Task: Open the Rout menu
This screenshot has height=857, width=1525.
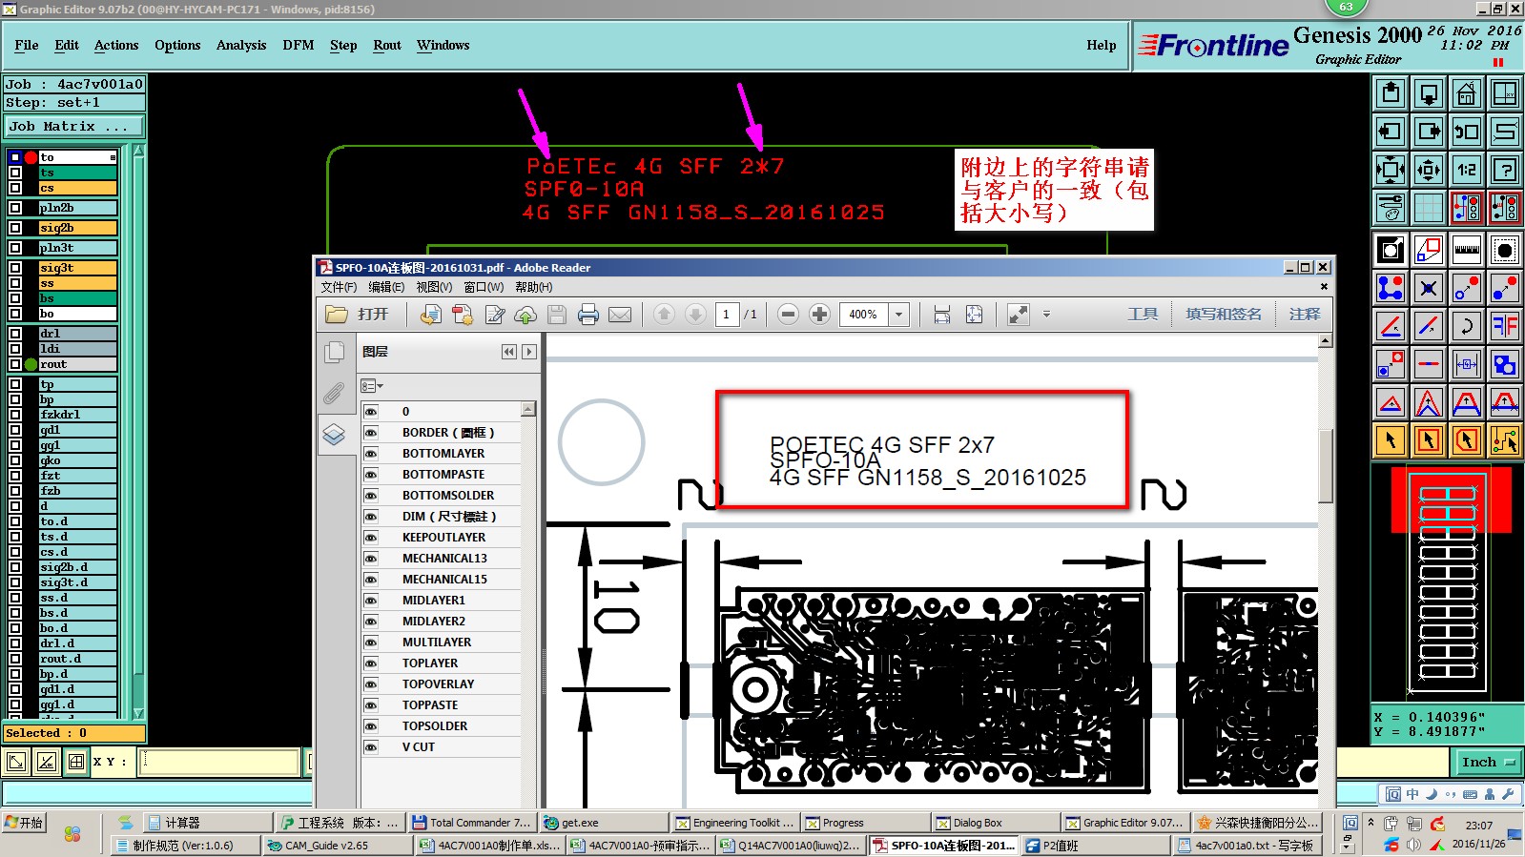Action: [387, 45]
